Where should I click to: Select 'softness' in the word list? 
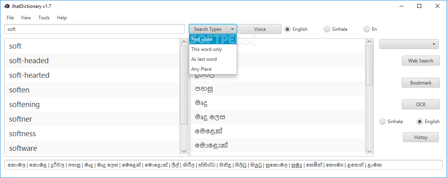[92, 134]
